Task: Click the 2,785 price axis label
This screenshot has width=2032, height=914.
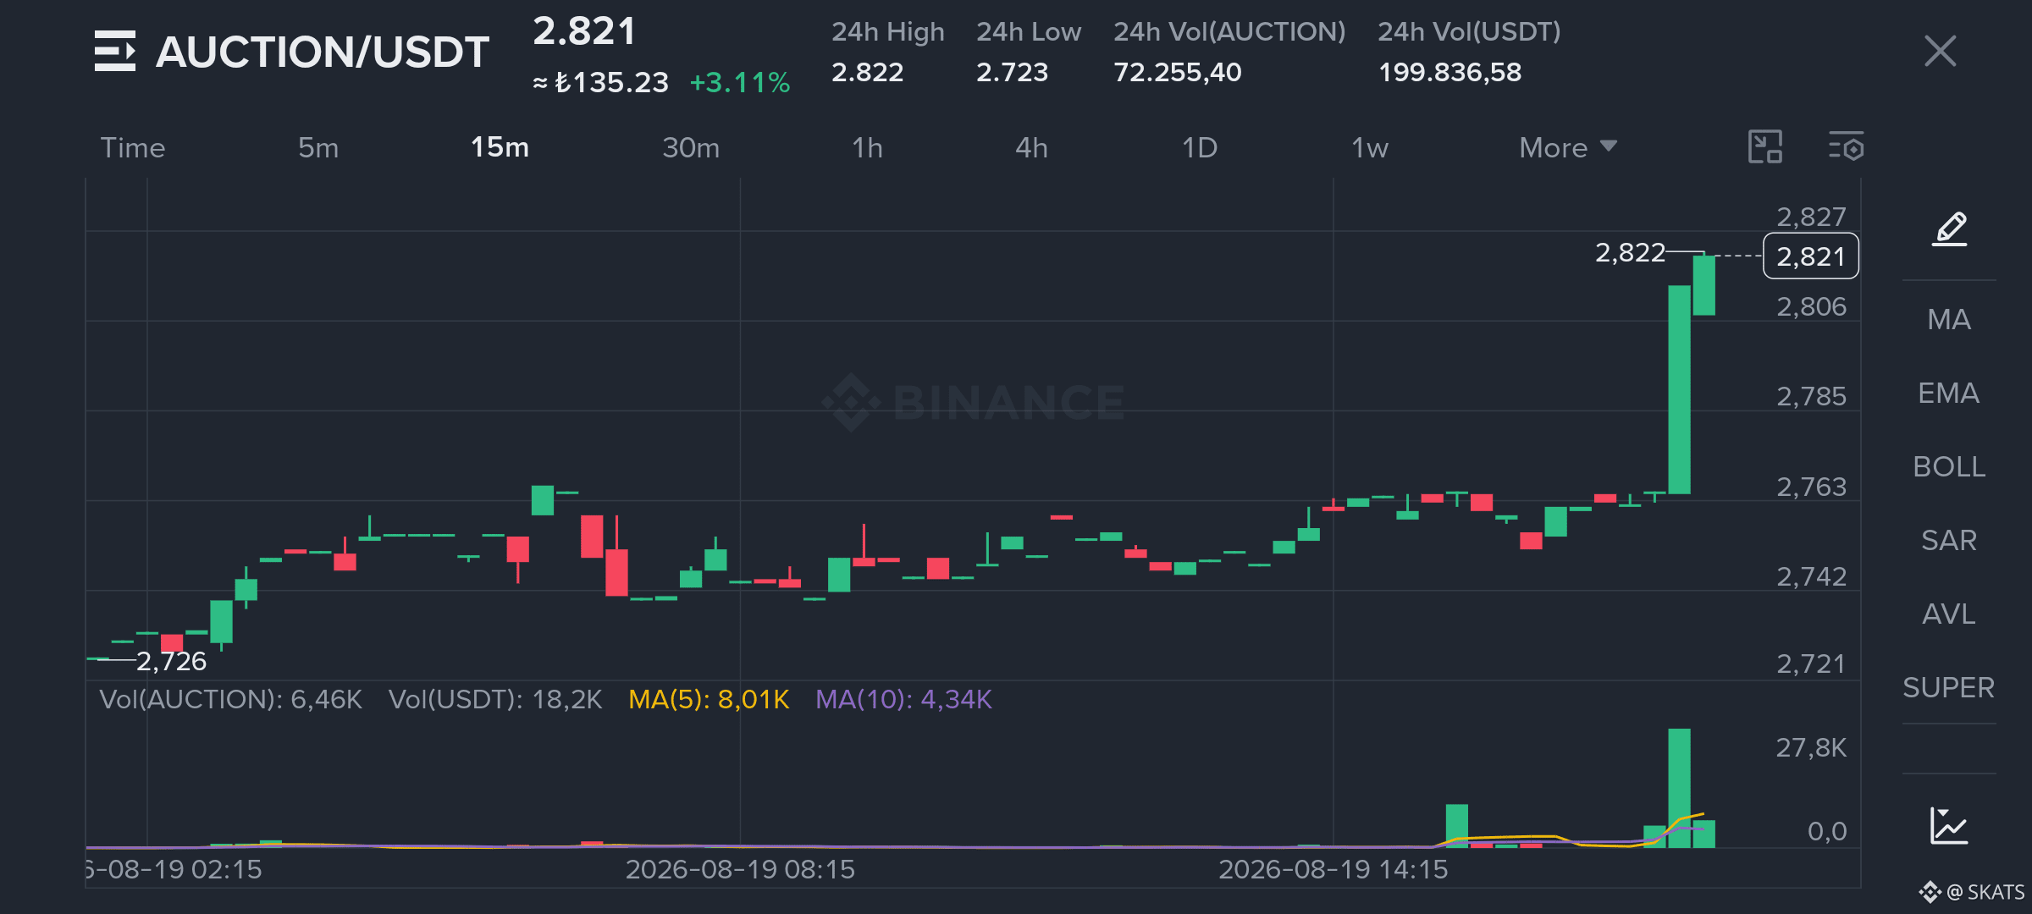Action: 1811,397
